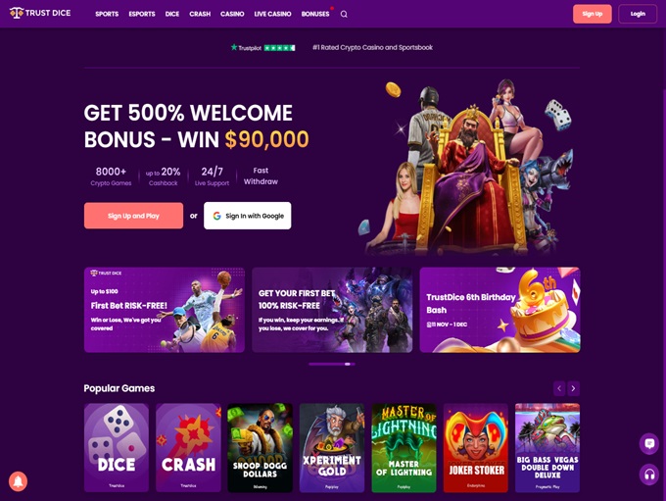Open the Live Casino menu item
Image resolution: width=666 pixels, height=501 pixels.
(272, 14)
